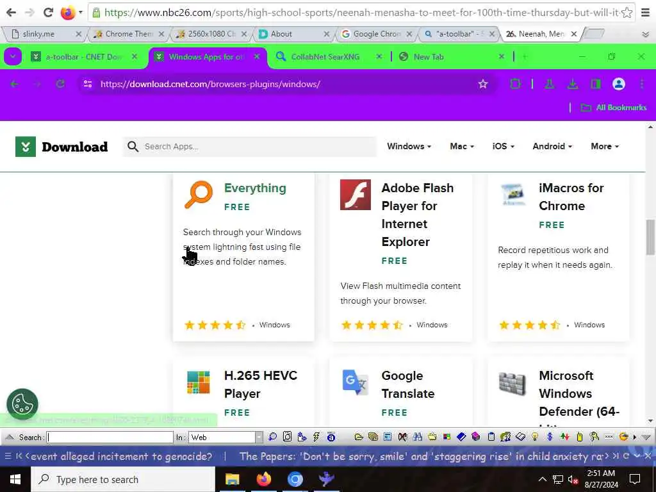
Task: Bookmark nbc26 page with outer star icon
Action: point(627,13)
